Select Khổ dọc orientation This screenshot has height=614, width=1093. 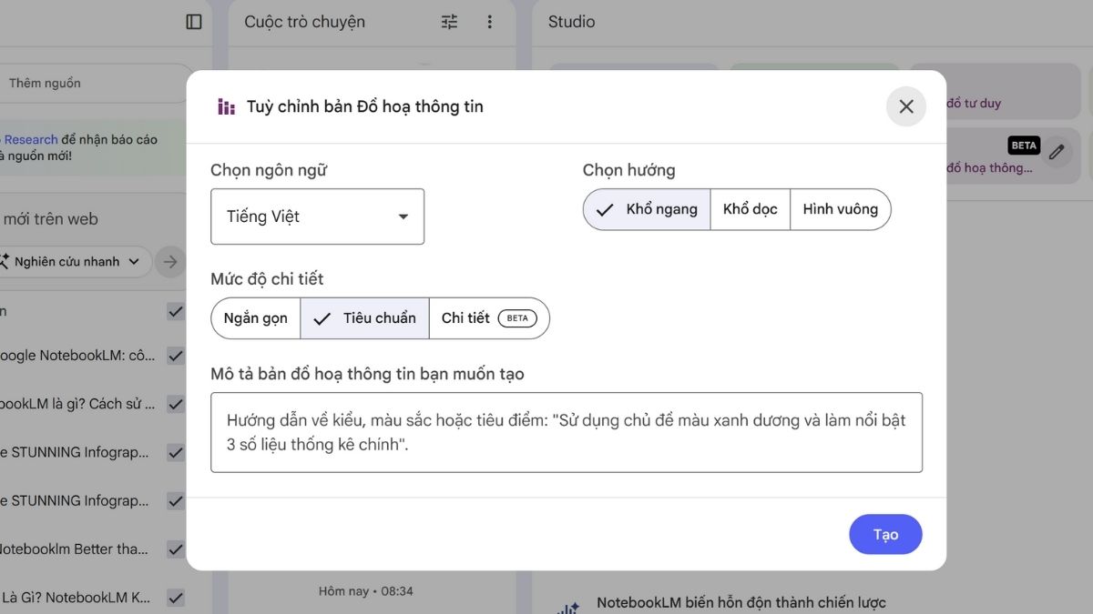pyautogui.click(x=750, y=208)
